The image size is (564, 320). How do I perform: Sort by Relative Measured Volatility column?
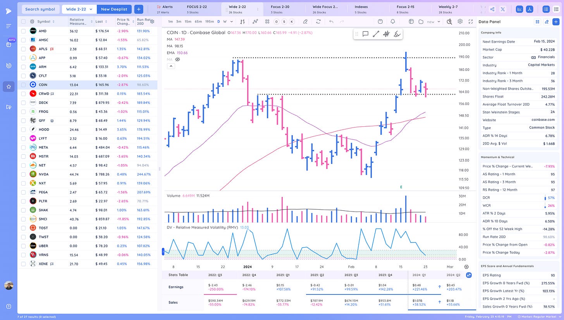(81, 22)
